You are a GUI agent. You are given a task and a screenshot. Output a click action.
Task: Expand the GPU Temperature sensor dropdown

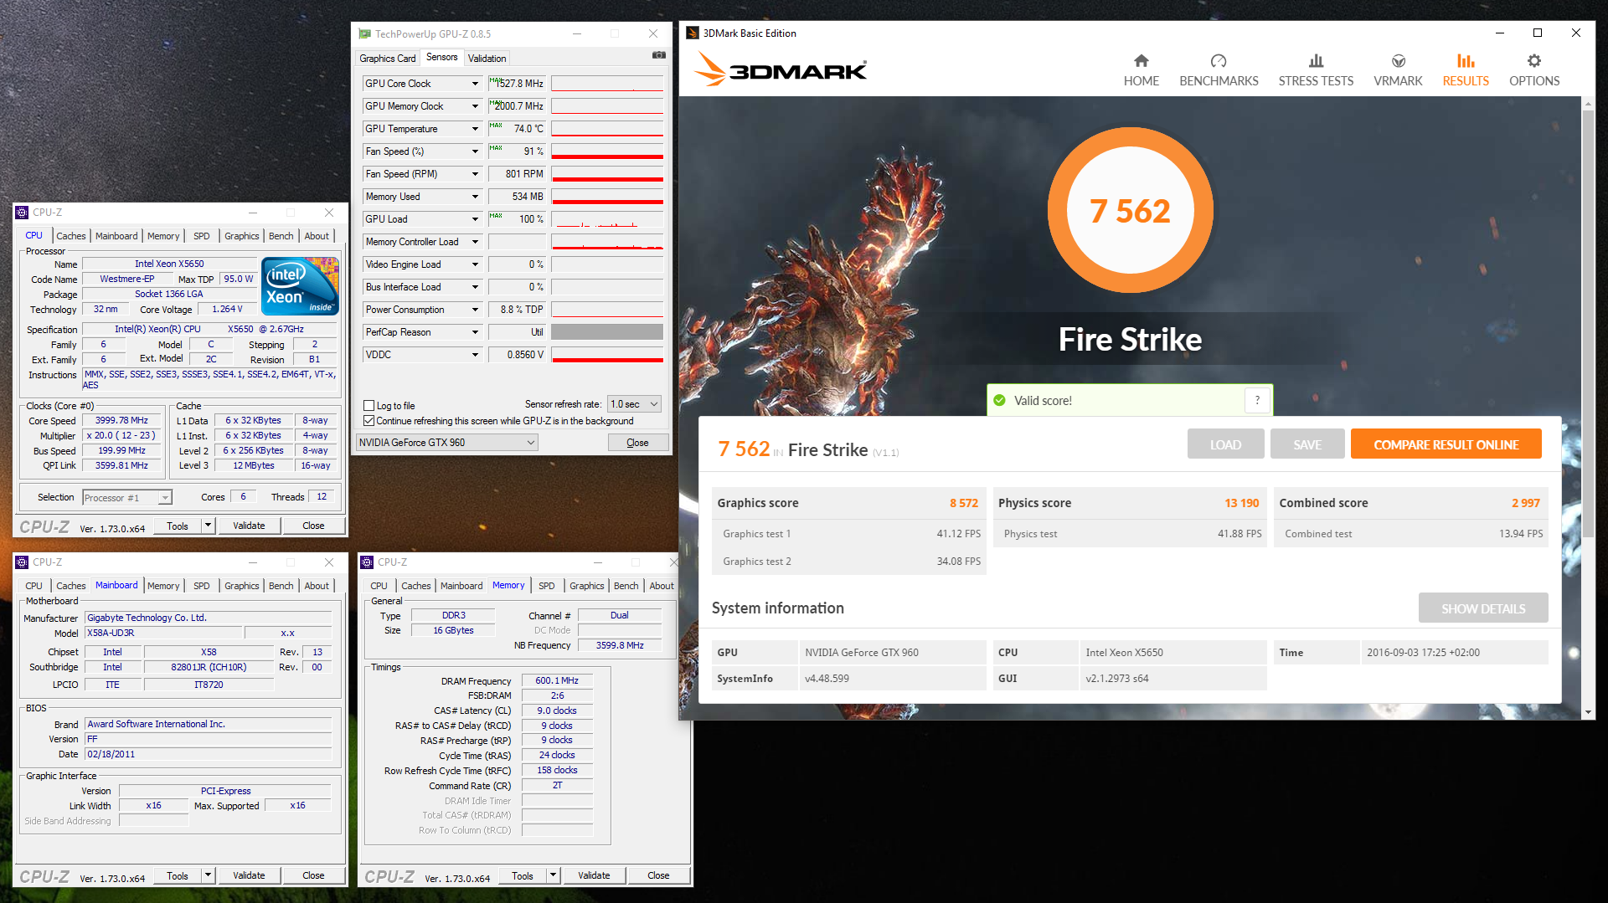pyautogui.click(x=475, y=129)
